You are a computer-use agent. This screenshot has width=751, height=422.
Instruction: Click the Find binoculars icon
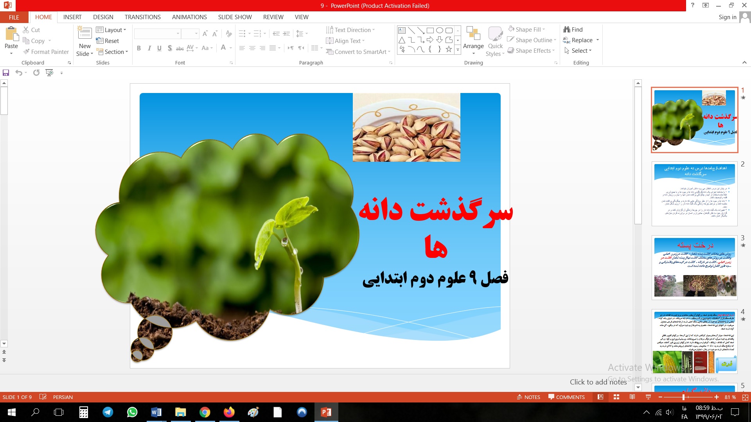[566, 29]
